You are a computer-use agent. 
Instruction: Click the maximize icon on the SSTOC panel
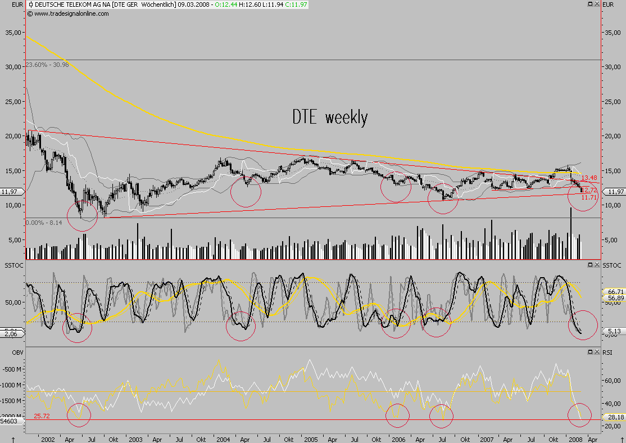click(x=590, y=265)
